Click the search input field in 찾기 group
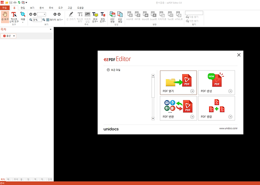Viewport: 260px width, 185px height. pos(194,13)
